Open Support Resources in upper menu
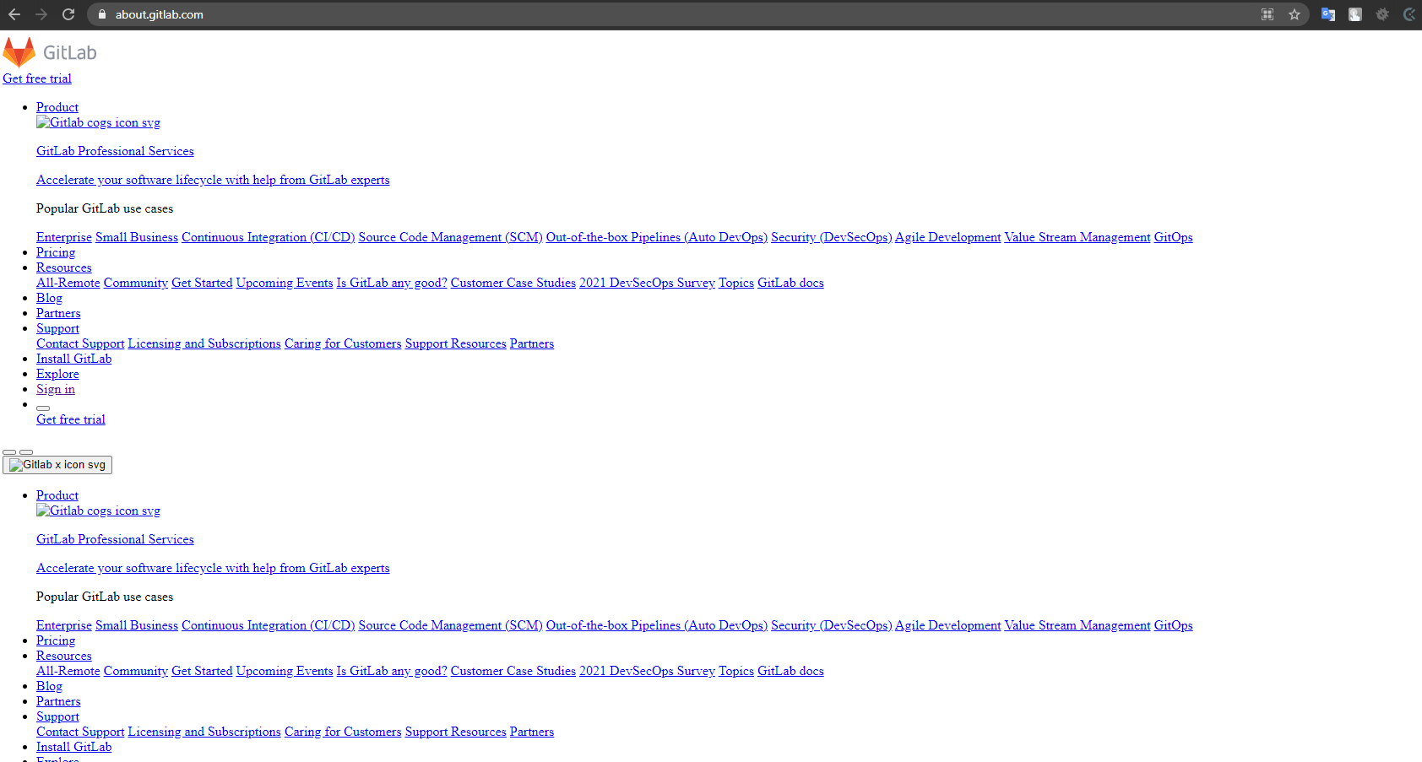Image resolution: width=1422 pixels, height=762 pixels. (456, 343)
